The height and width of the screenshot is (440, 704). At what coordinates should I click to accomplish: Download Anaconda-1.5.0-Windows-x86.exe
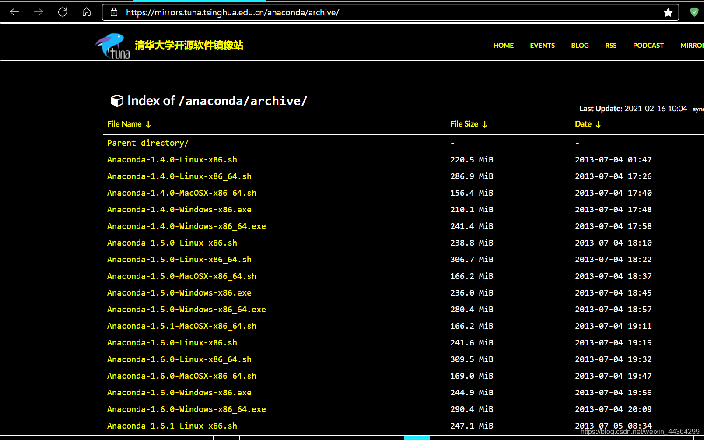point(179,293)
